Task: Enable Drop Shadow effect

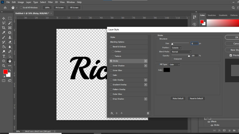Action: click(111, 99)
